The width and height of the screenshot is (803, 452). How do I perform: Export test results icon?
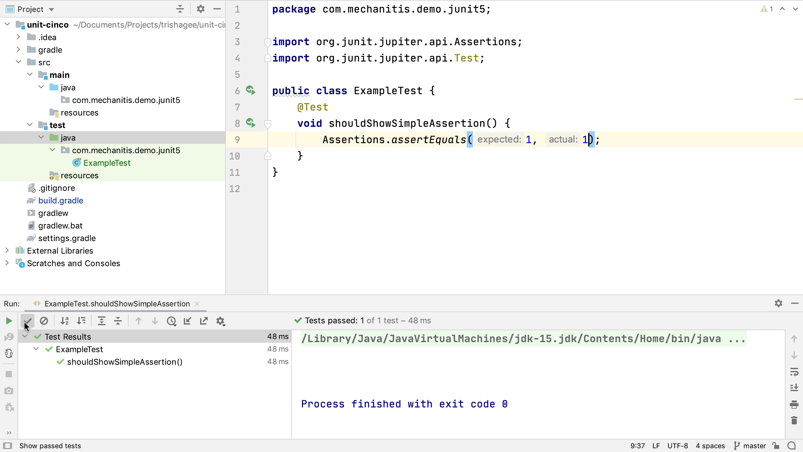204,321
